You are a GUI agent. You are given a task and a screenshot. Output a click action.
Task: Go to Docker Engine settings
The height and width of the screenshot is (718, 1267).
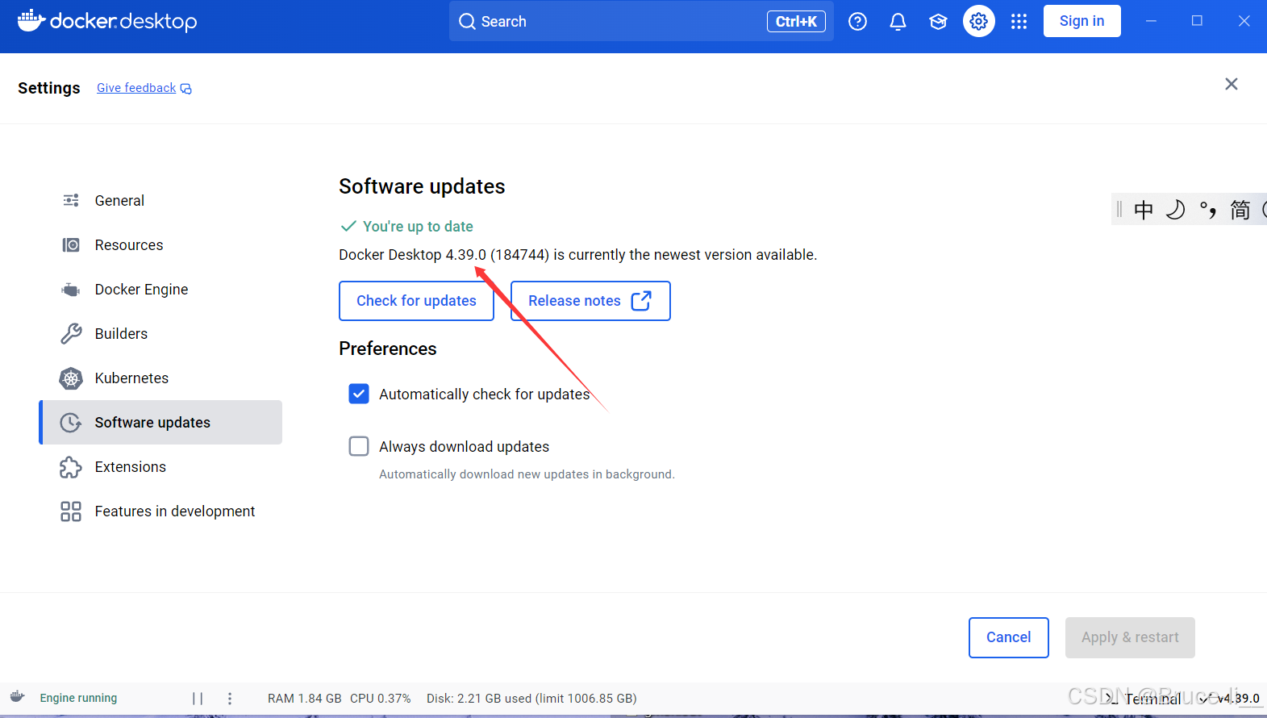(x=160, y=289)
